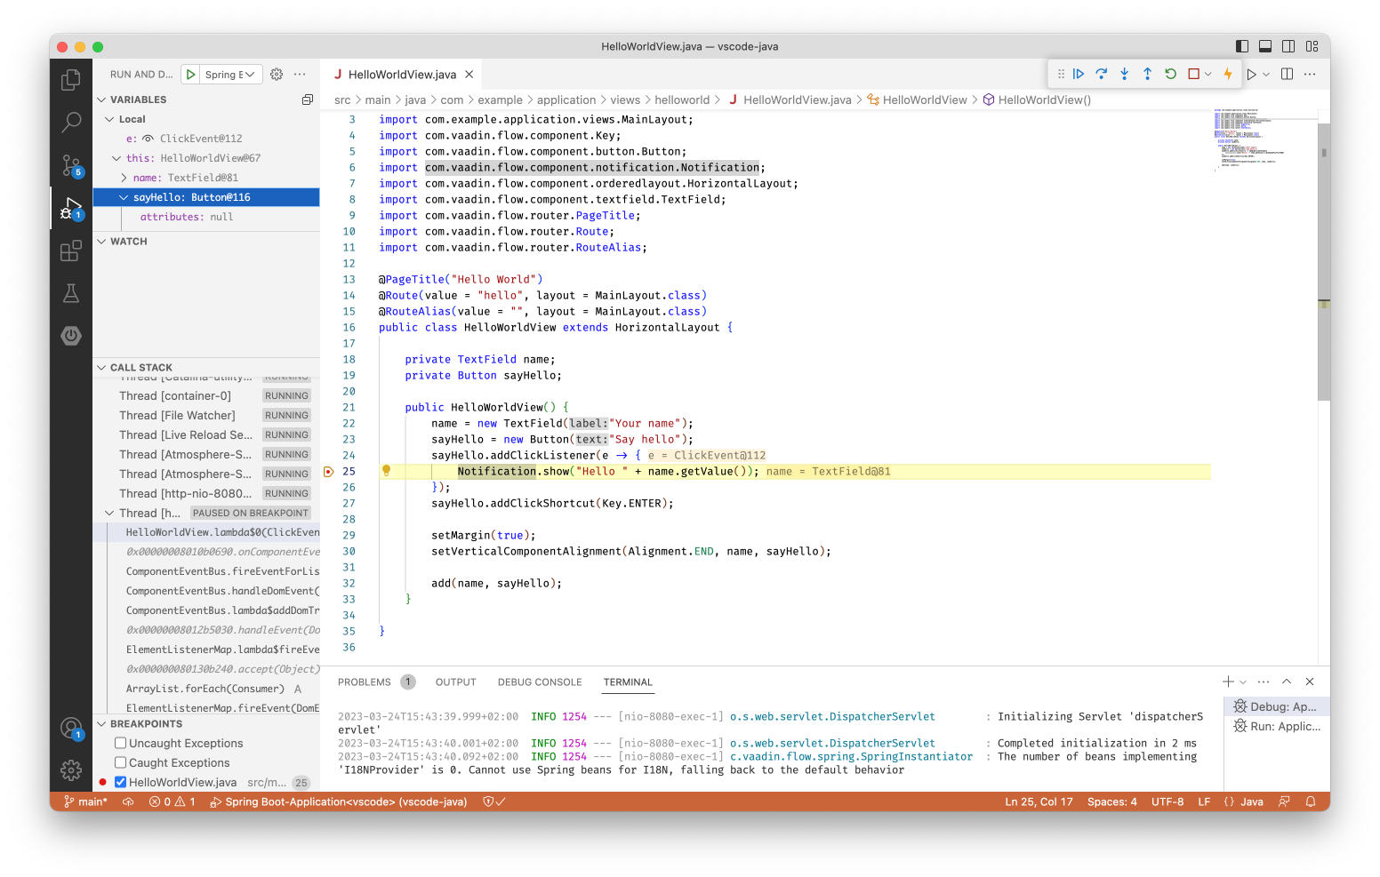
Task: Restart the debug session
Action: tap(1170, 74)
